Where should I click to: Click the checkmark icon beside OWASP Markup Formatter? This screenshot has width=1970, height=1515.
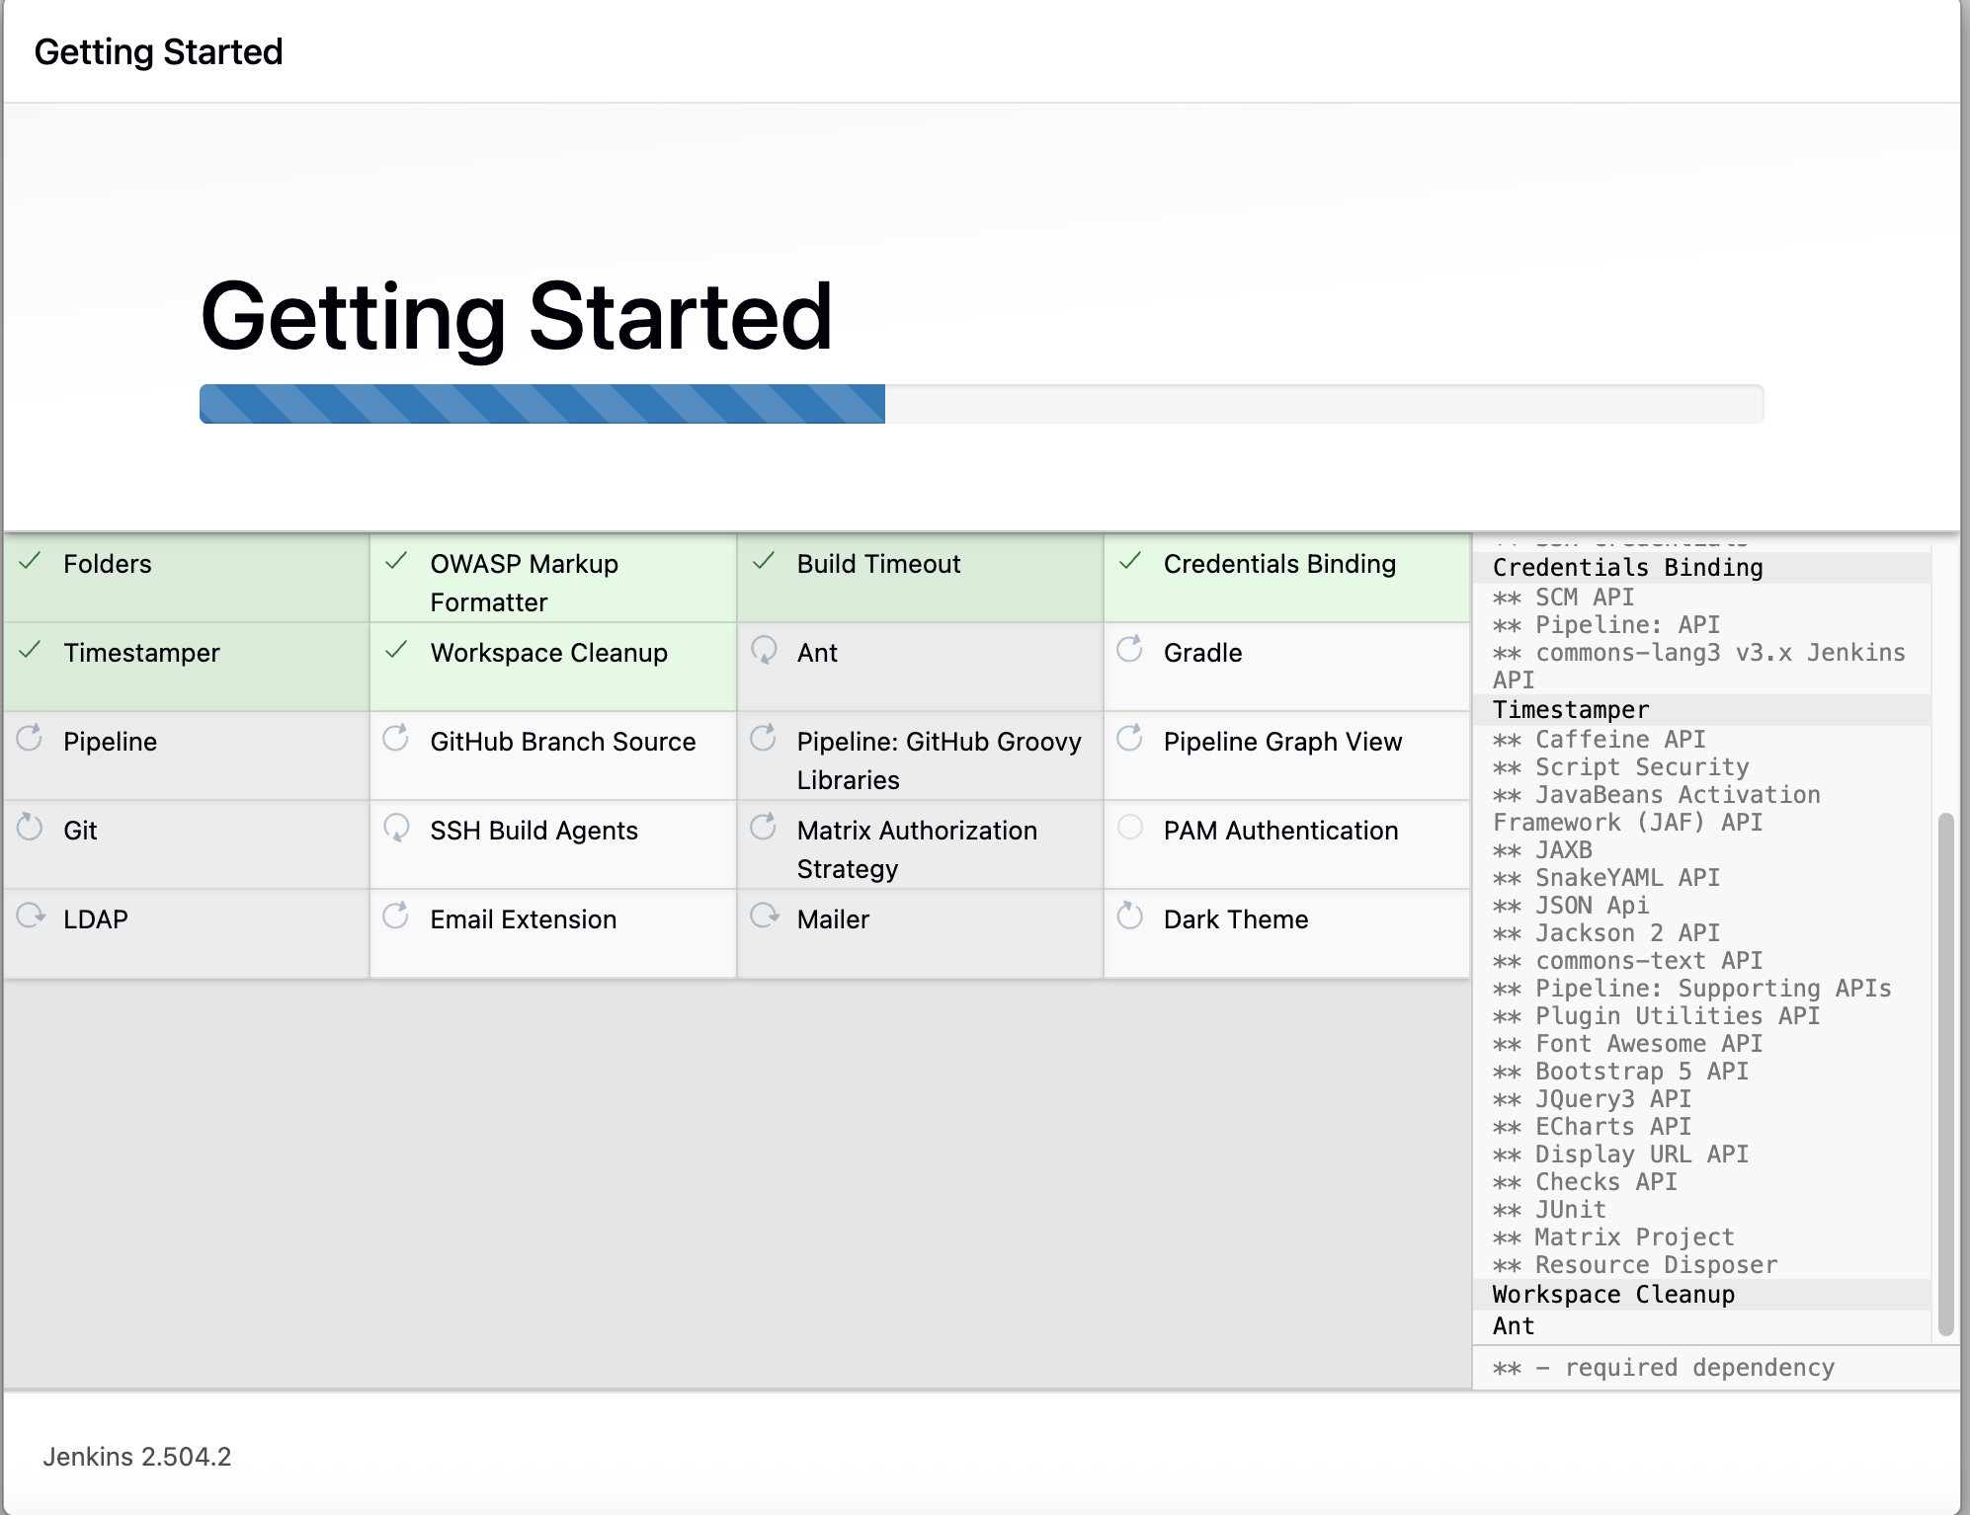396,562
